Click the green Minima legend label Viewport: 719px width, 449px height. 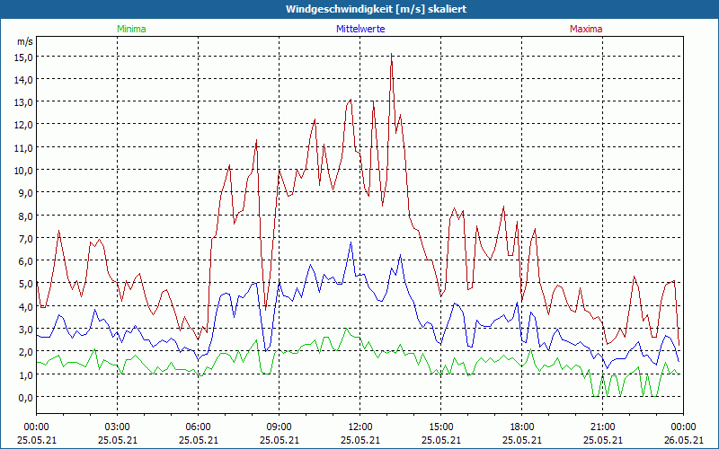pos(131,29)
